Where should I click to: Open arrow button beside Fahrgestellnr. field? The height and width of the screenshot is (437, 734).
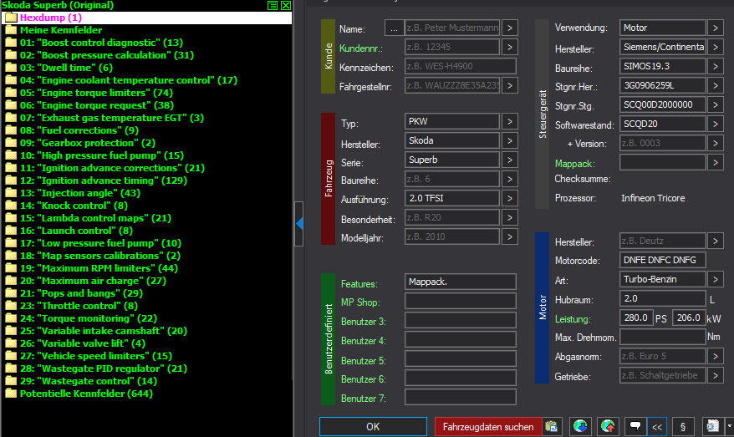tap(510, 85)
